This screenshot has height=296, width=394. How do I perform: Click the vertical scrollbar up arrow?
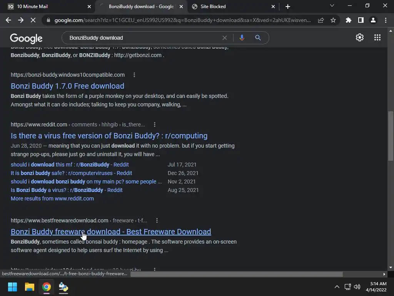click(x=391, y=31)
